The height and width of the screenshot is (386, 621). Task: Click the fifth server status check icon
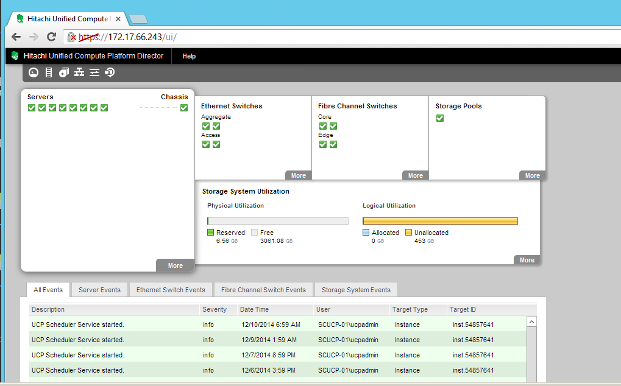73,108
